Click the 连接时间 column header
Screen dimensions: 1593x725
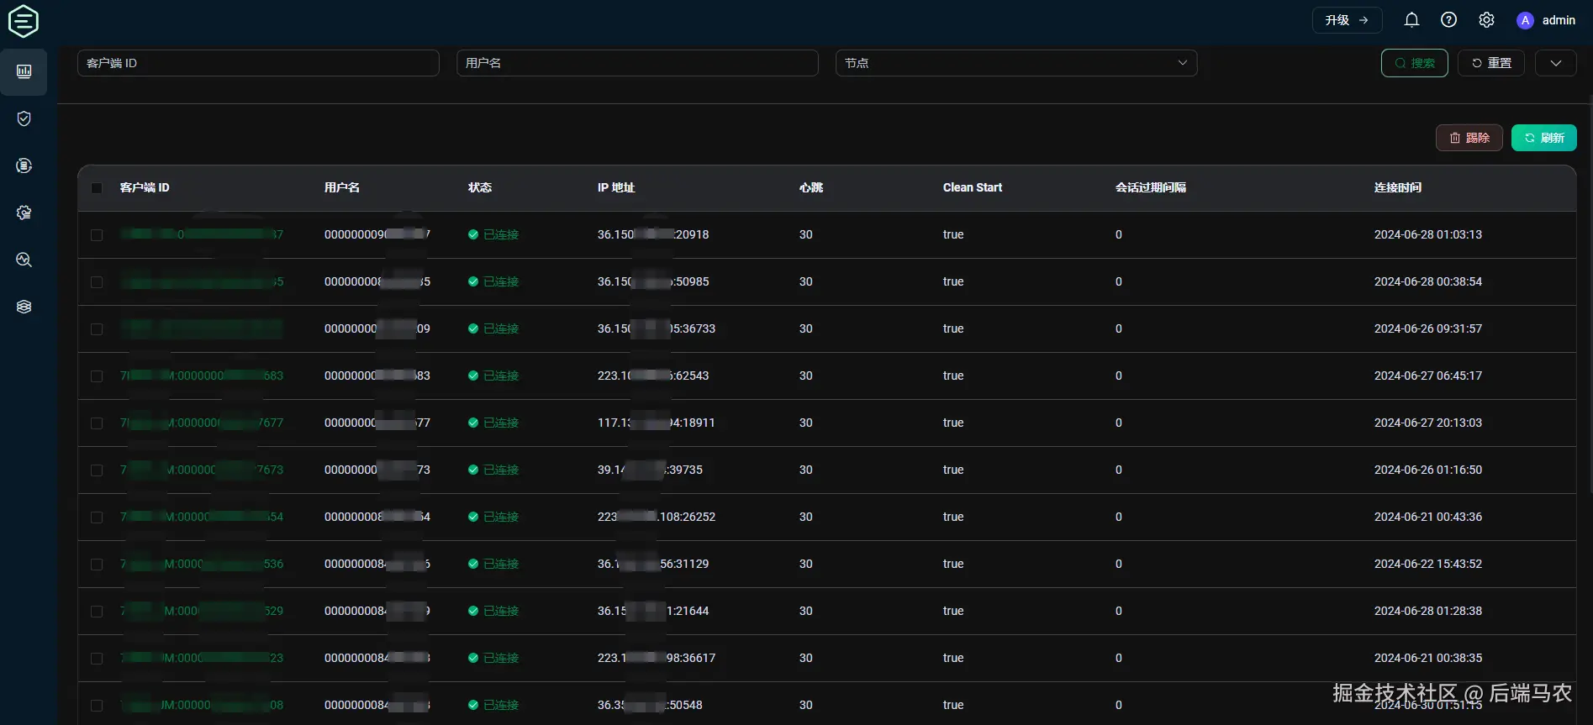[1397, 187]
